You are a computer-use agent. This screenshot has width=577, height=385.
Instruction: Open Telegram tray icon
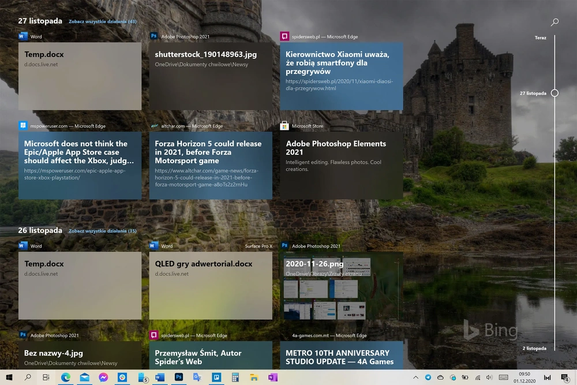pyautogui.click(x=428, y=377)
